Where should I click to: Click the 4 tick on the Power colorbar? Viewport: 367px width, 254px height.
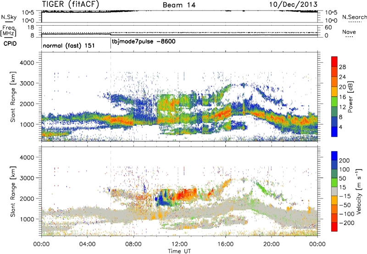pyautogui.click(x=340, y=127)
